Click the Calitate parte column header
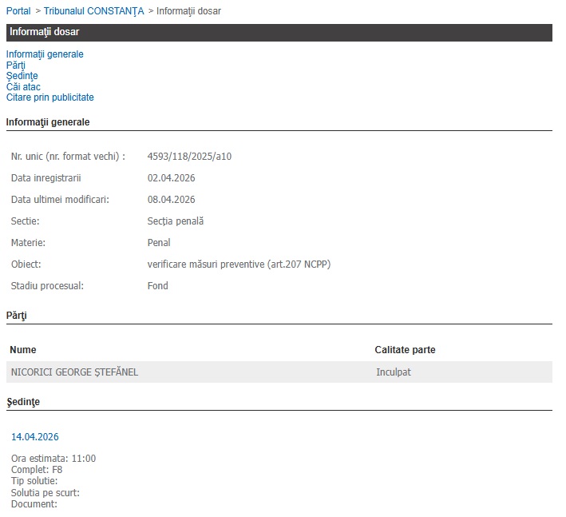The image size is (566, 517). (x=405, y=350)
